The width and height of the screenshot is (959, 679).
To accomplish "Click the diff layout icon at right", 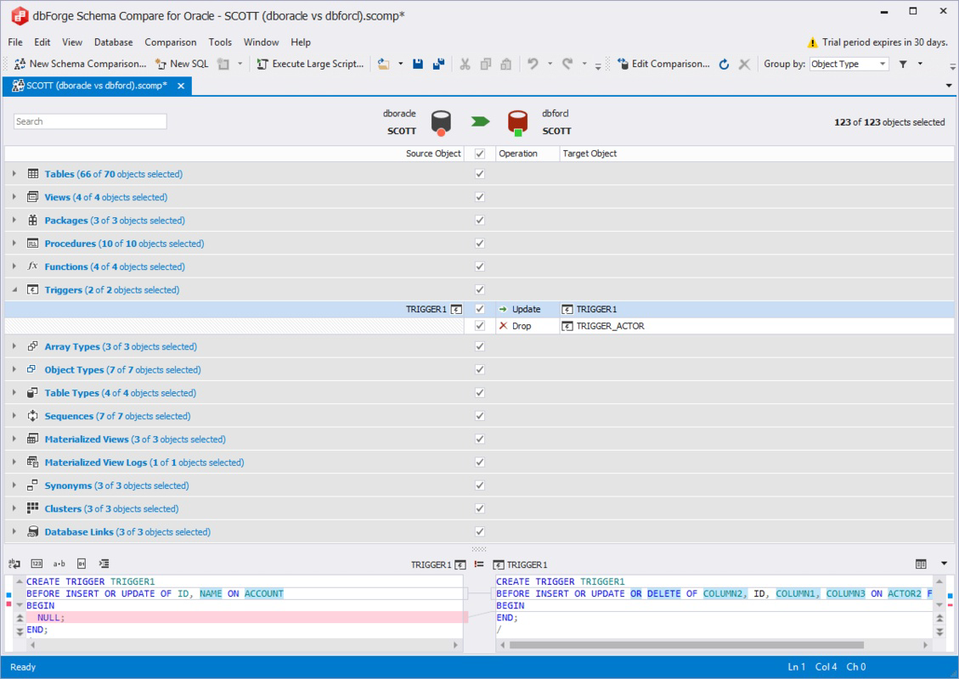I will click(921, 564).
